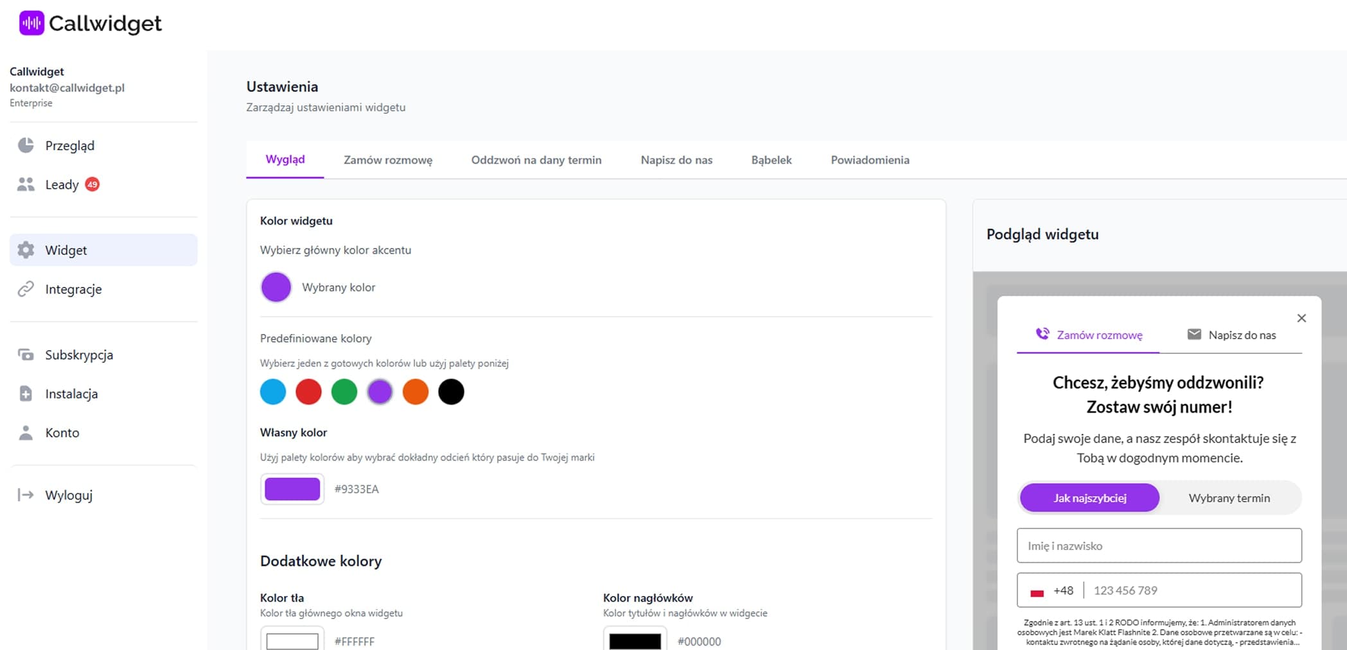Click the Widget gear icon
Image resolution: width=1347 pixels, height=650 pixels.
(26, 250)
